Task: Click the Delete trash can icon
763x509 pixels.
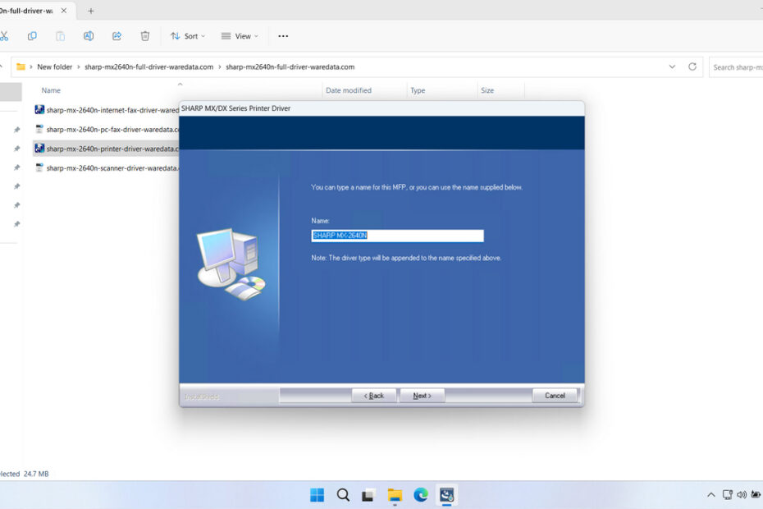Action: pyautogui.click(x=145, y=36)
